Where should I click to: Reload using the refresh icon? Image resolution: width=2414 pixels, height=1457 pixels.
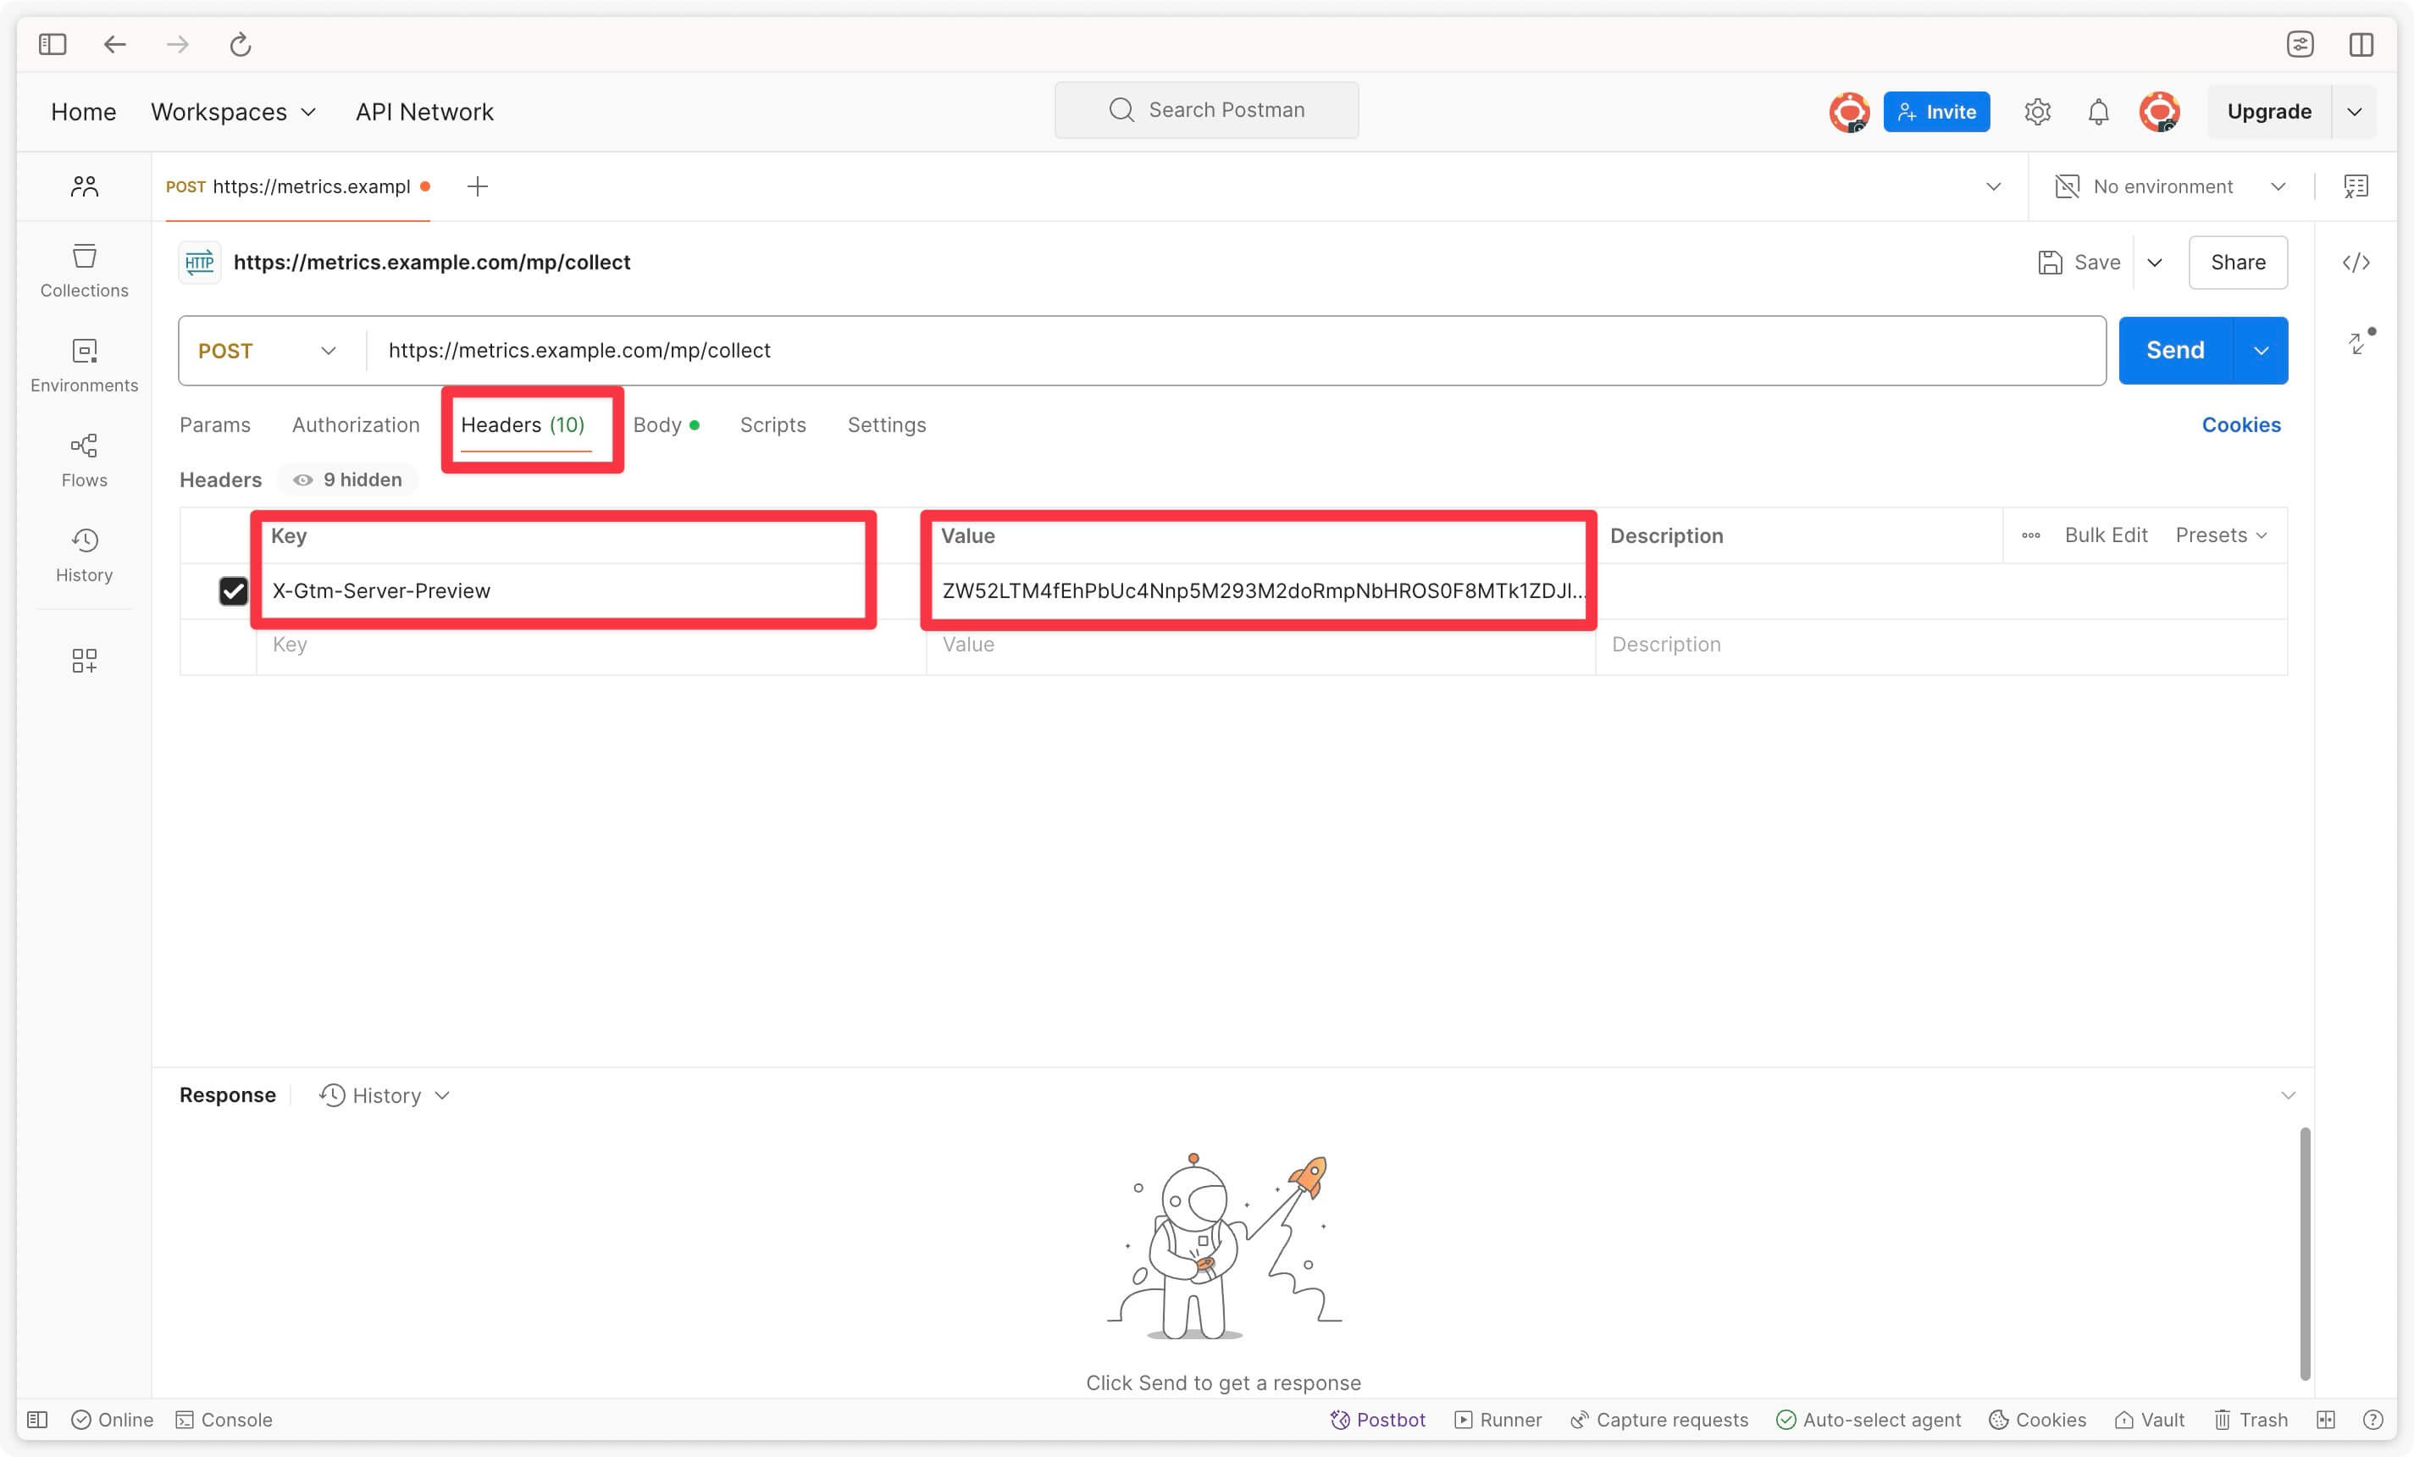point(240,44)
